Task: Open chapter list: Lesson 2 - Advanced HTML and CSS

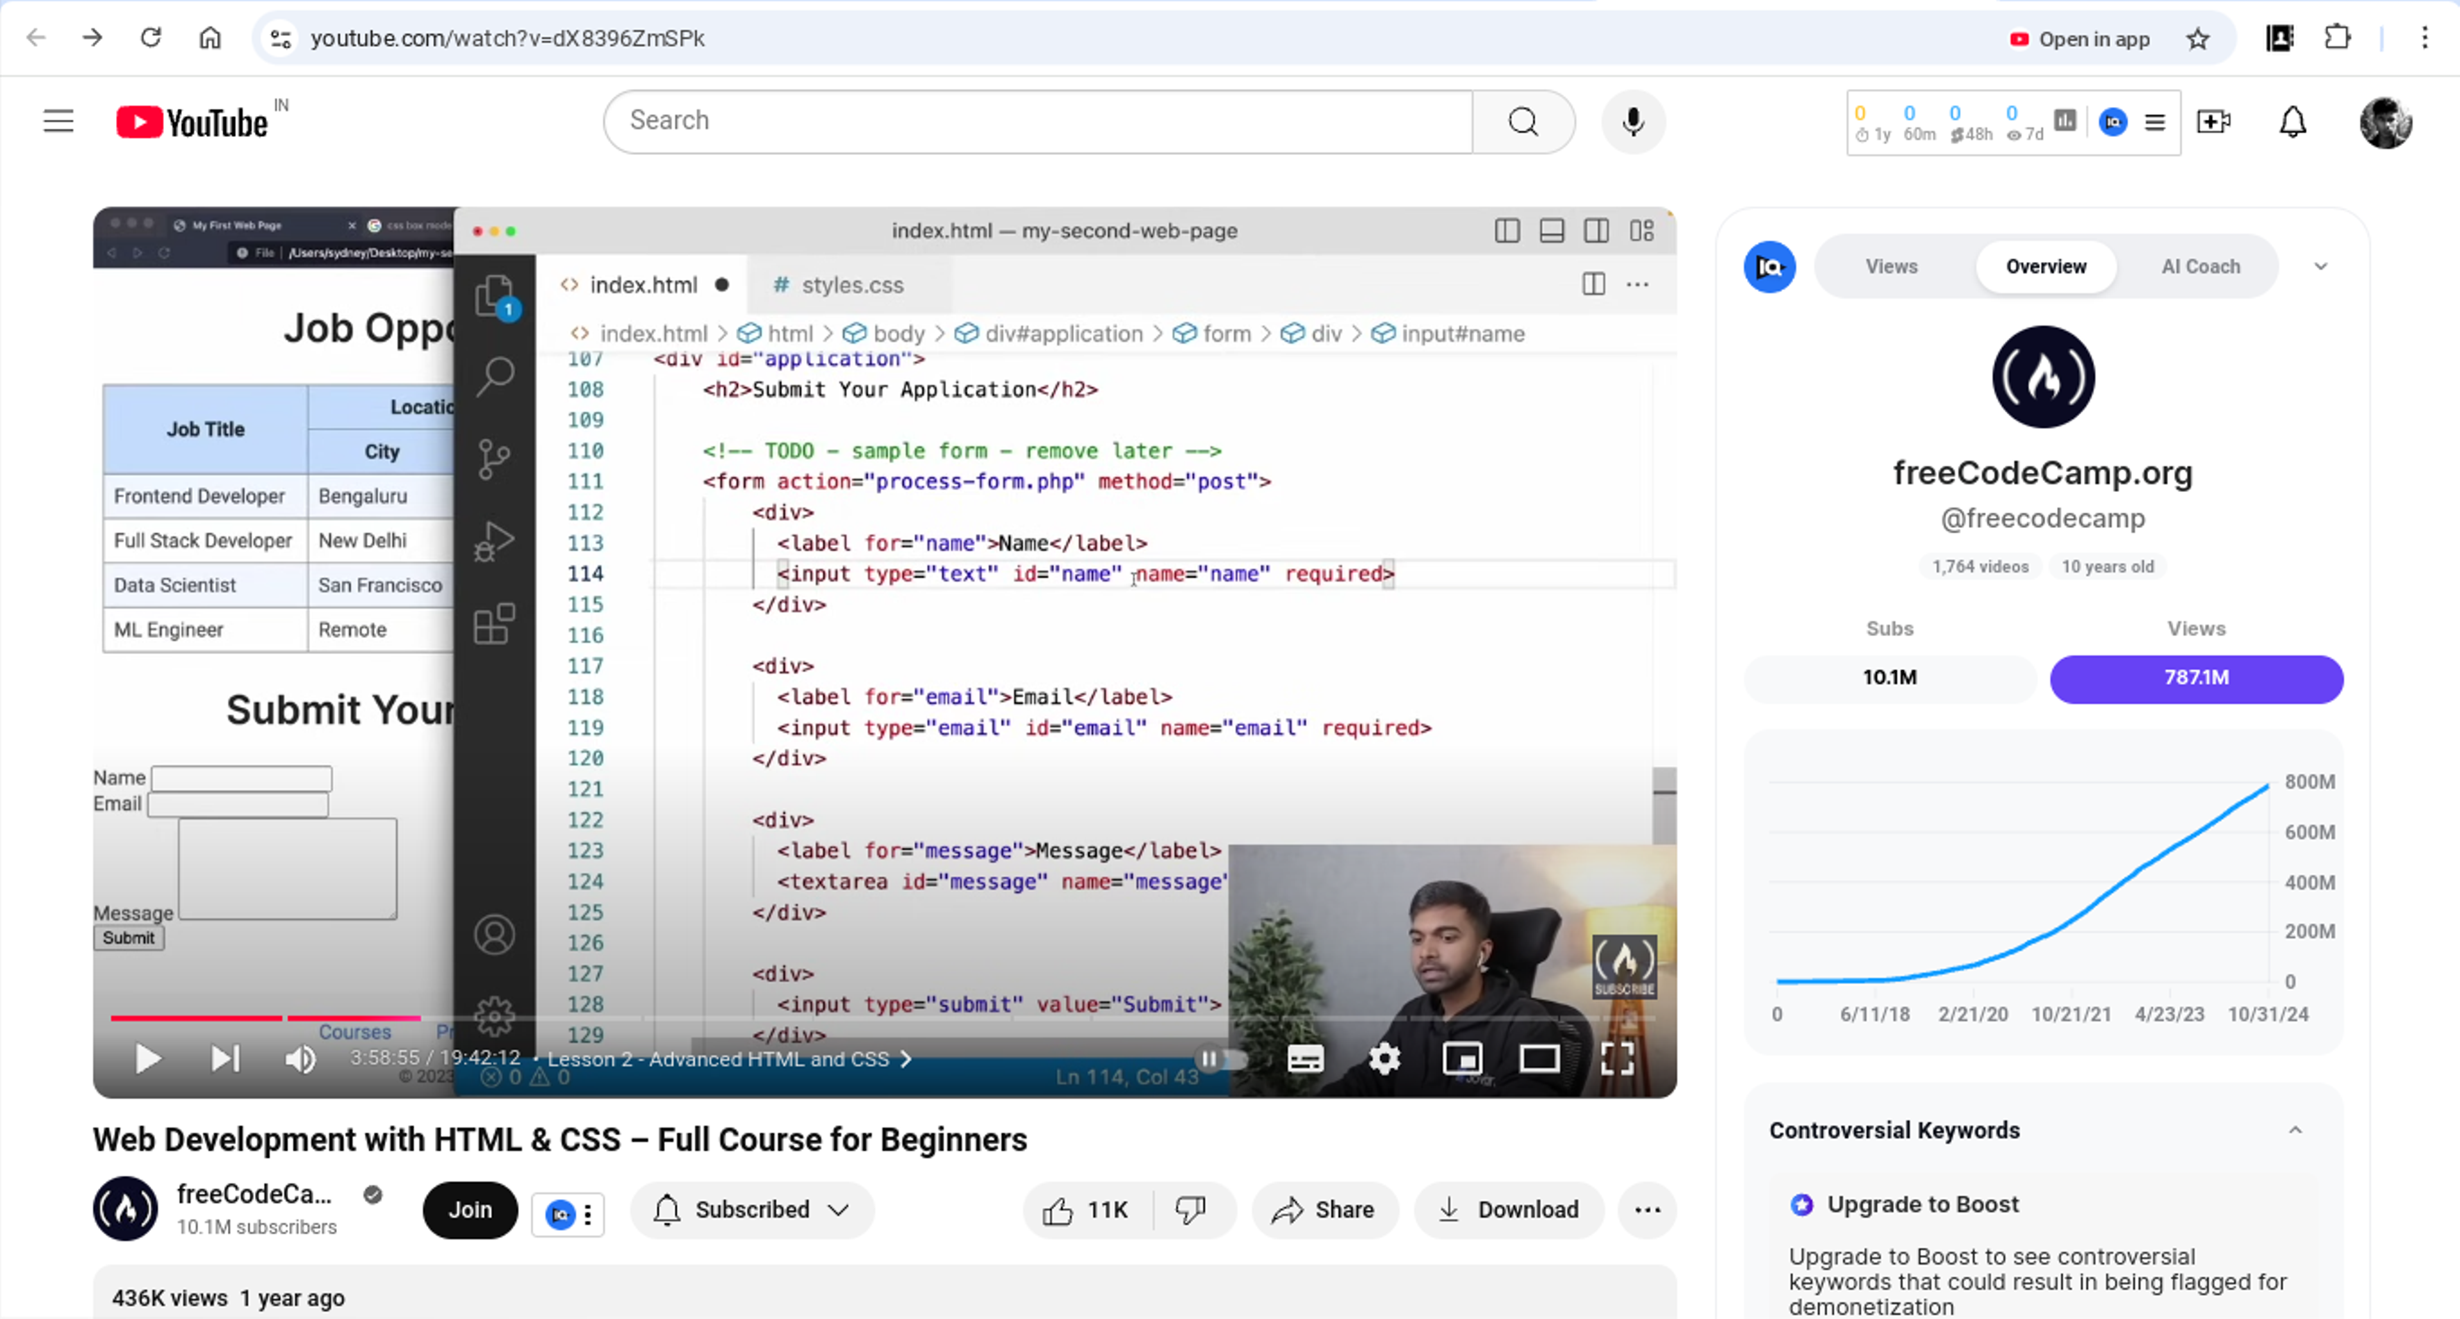Action: 728,1059
